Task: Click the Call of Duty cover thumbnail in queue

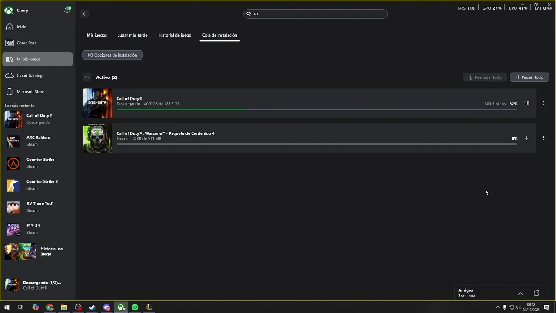Action: (97, 103)
